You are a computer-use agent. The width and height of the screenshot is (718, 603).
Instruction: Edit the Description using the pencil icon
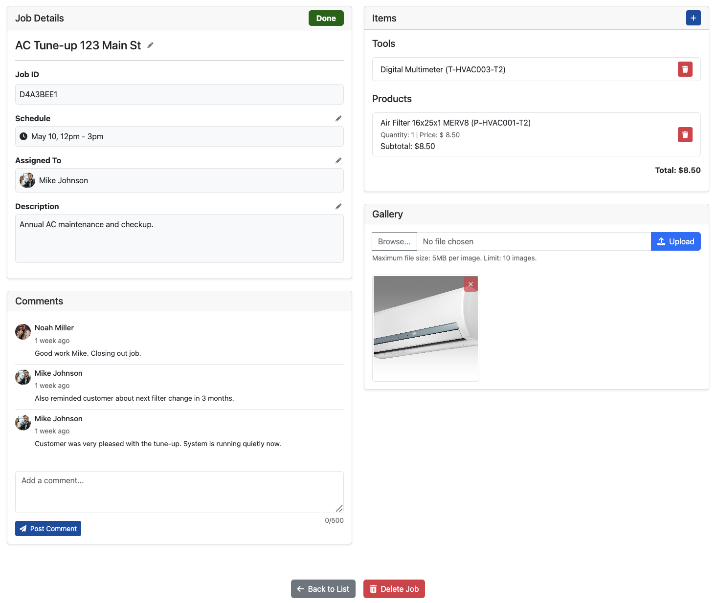click(x=338, y=206)
